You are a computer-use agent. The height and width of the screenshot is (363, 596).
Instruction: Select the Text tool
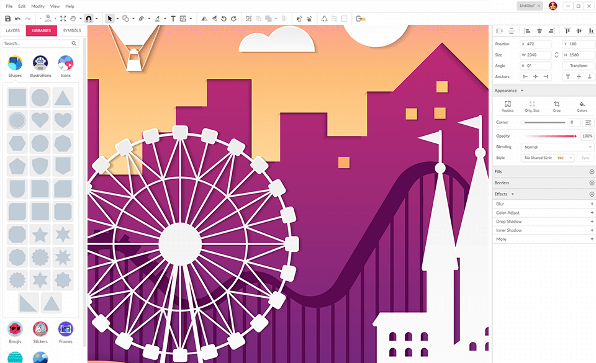pyautogui.click(x=173, y=19)
